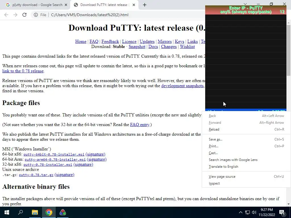This screenshot has width=291, height=218.
Task: Select Cast... in the context menu
Action: [246, 153]
